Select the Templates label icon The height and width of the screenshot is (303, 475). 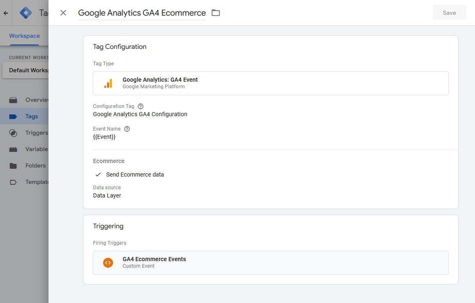[x=13, y=182]
